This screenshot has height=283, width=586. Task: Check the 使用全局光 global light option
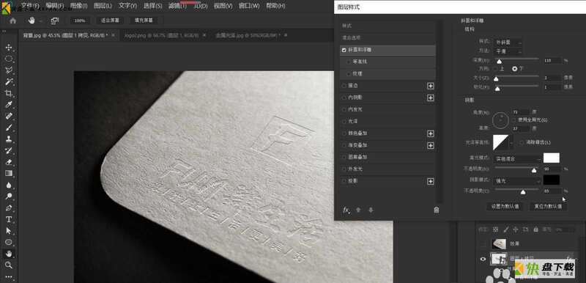514,120
